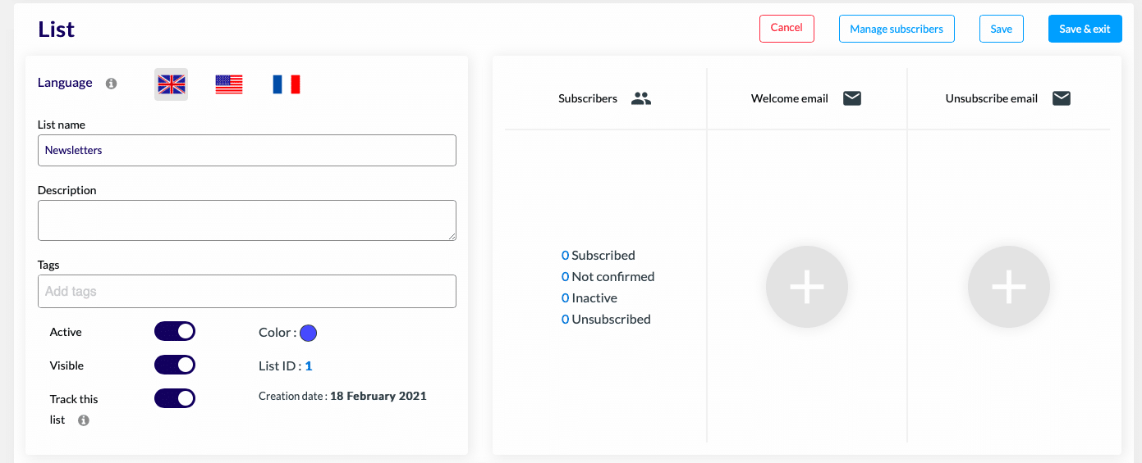Focus the List name field
This screenshot has height=463, width=1142.
pyautogui.click(x=247, y=151)
